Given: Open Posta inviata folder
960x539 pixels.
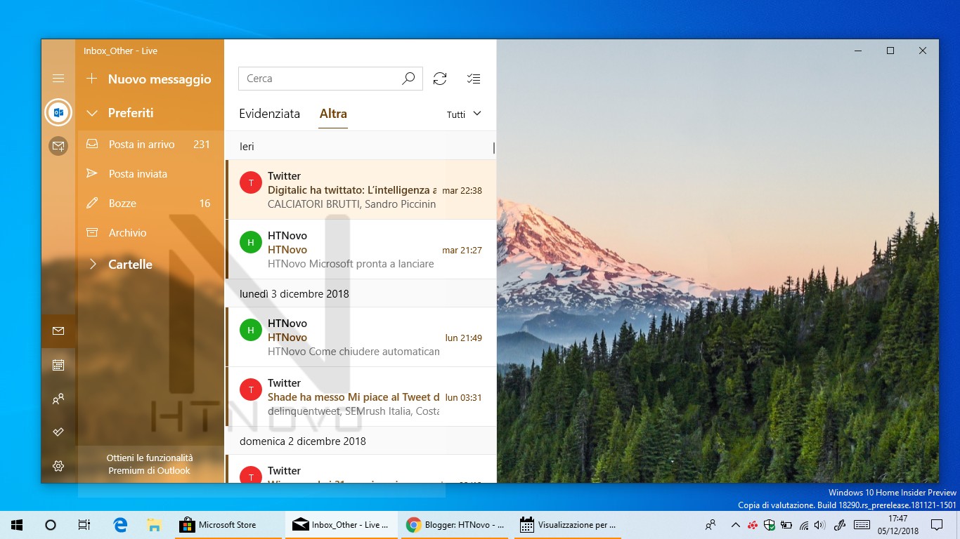Looking at the screenshot, I should point(150,173).
